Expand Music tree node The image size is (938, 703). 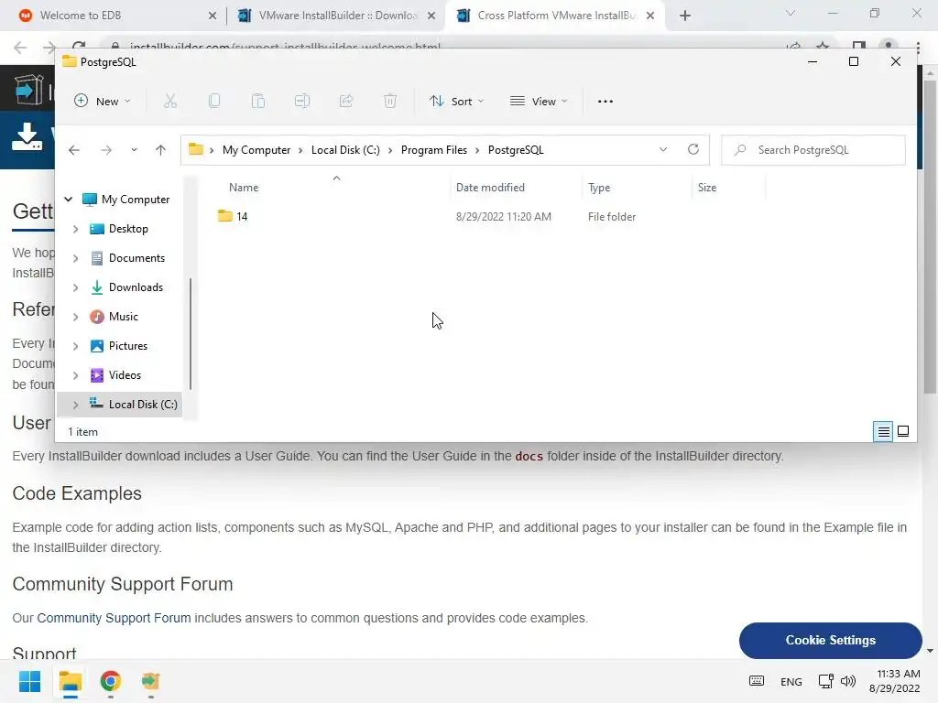pos(75,317)
